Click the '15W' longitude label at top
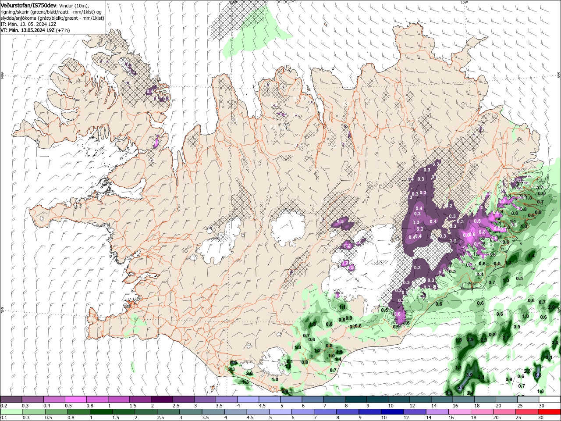 coord(464,2)
